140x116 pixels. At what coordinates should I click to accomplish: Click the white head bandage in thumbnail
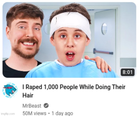70,24
